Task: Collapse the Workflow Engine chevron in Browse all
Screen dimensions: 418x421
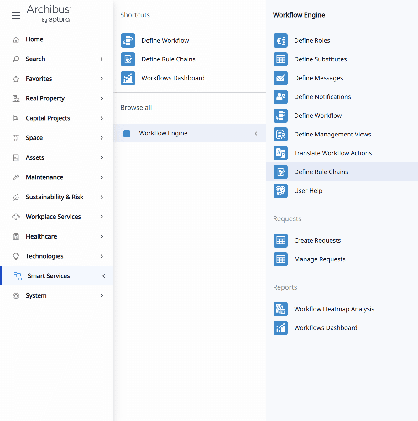Action: click(256, 133)
